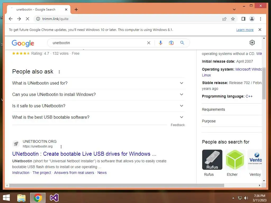Screen dimensions: 271x203
Task: Go to the Google logo homepage
Action: pos(23,43)
